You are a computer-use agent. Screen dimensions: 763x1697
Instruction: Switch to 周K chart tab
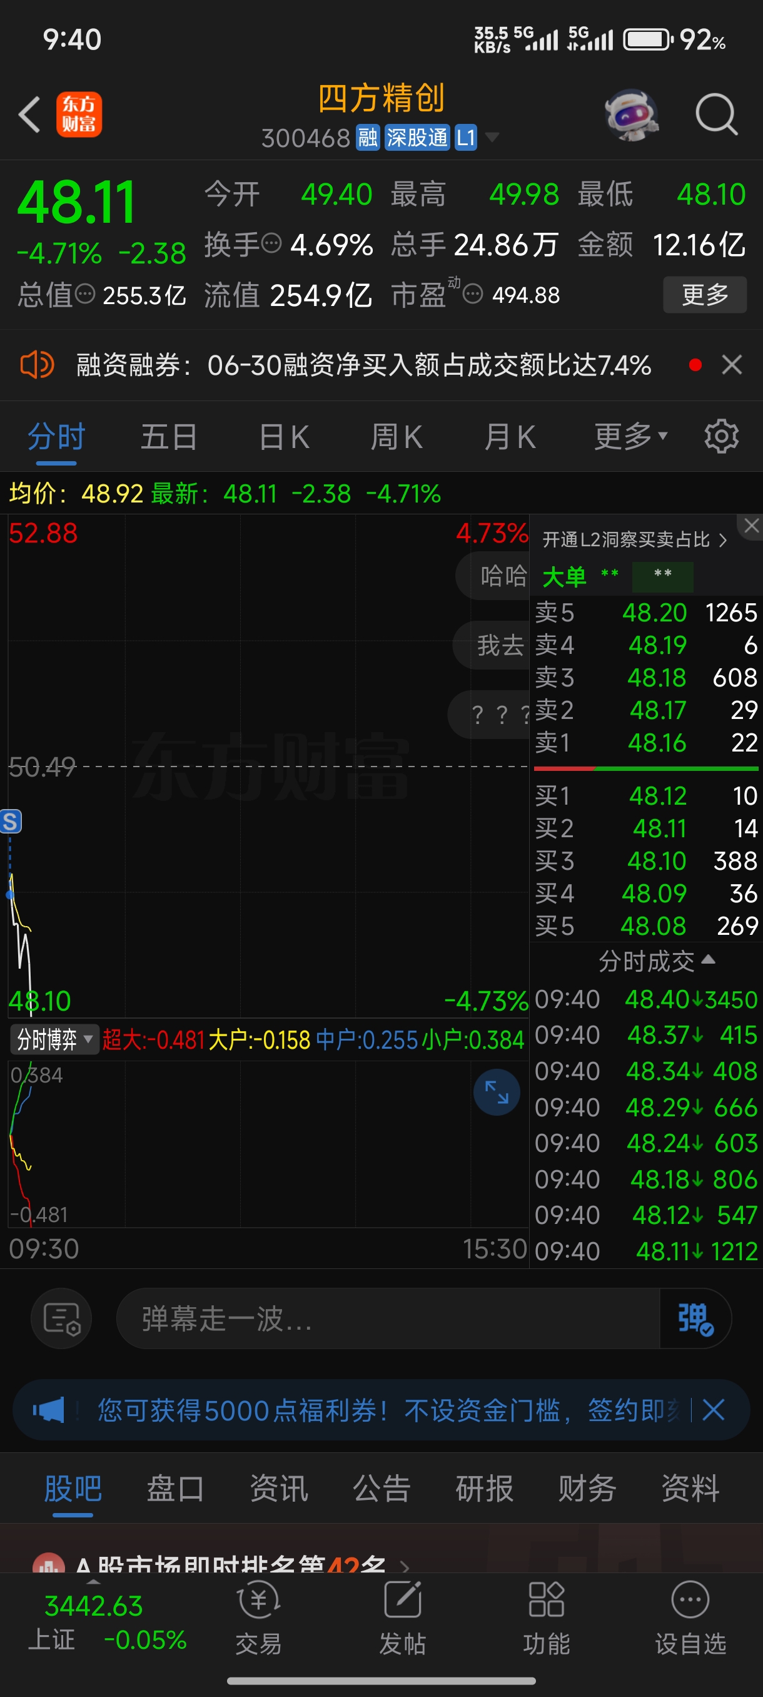397,437
